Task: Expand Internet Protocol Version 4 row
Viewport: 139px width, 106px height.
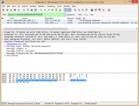Action: (x=3, y=37)
